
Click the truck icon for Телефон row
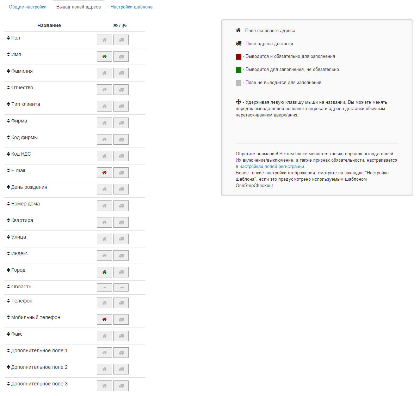tap(121, 303)
